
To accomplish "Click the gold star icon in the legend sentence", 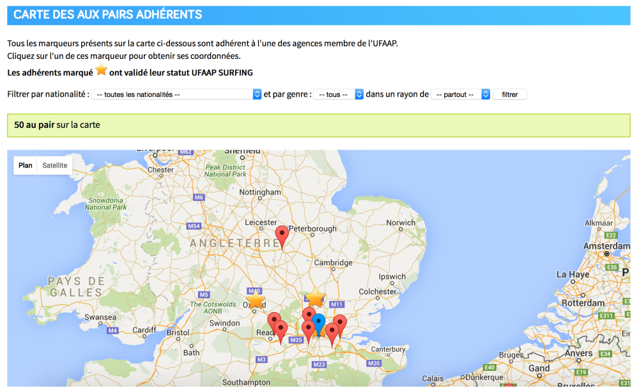I will point(101,70).
